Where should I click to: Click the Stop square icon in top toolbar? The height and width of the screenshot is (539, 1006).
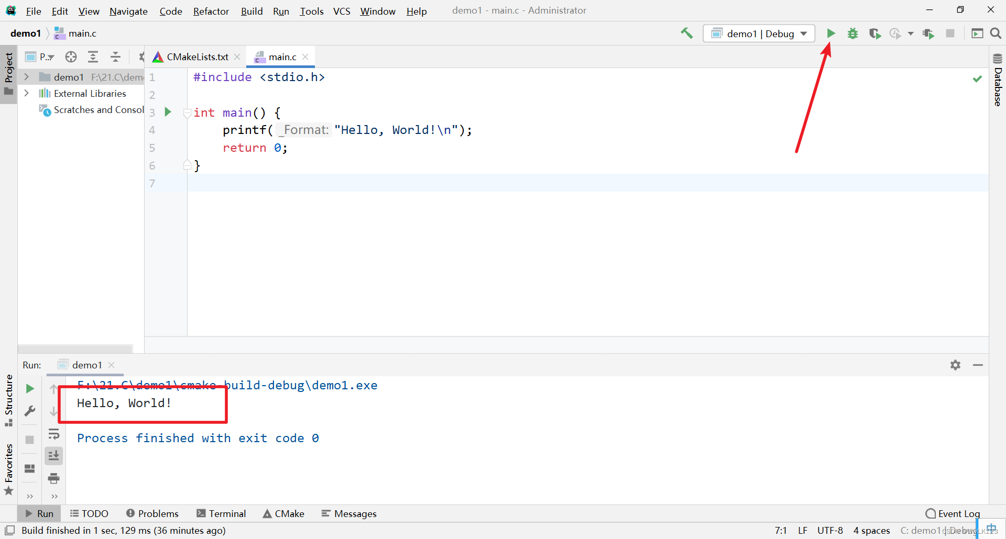coord(950,33)
